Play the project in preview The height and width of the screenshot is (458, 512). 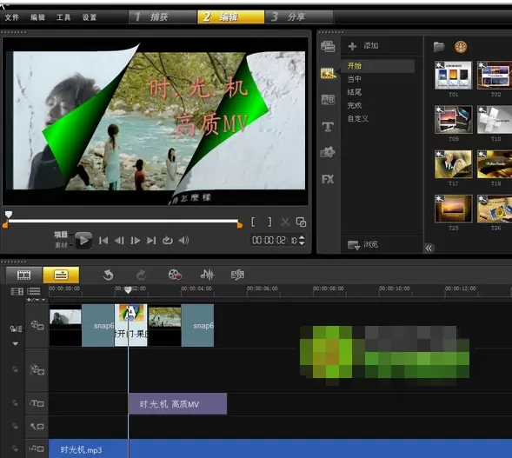(83, 241)
